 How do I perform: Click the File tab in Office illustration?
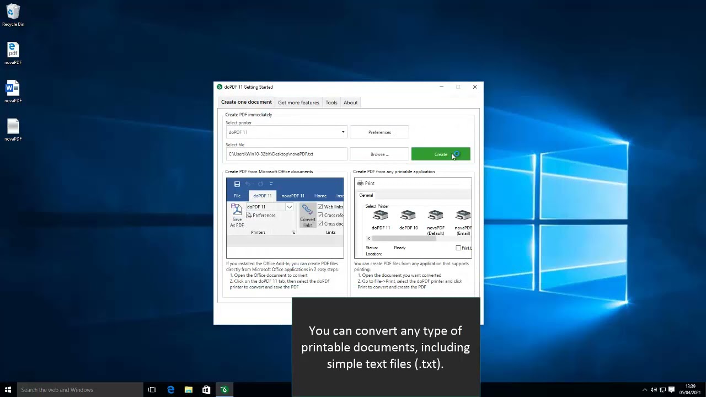[x=237, y=196]
